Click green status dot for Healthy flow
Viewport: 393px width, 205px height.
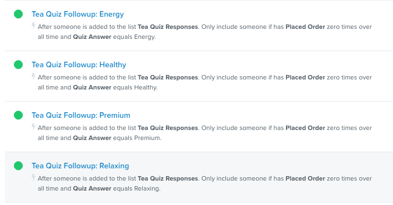tap(18, 64)
